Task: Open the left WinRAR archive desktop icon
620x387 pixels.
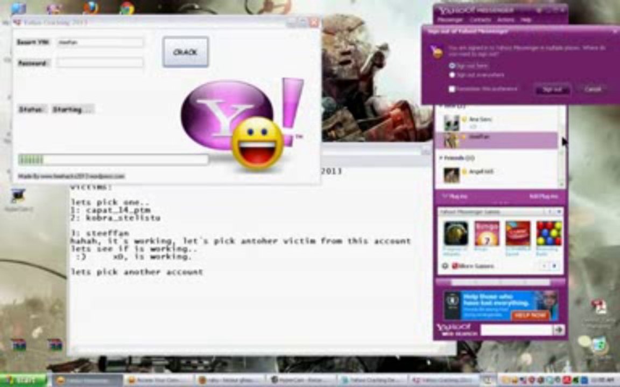Action: 18,345
